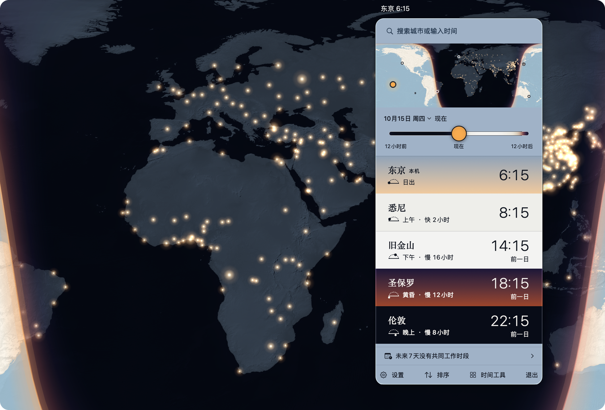Screen dimensions: 605x410
Task: Click the San Francisco marker on mini map
Action: point(402,63)
